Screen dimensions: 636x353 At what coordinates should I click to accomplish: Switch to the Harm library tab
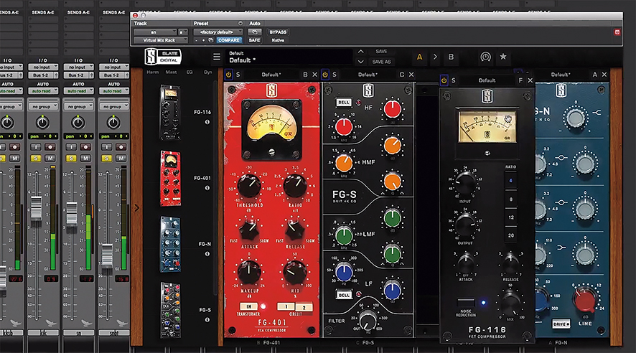tap(153, 72)
